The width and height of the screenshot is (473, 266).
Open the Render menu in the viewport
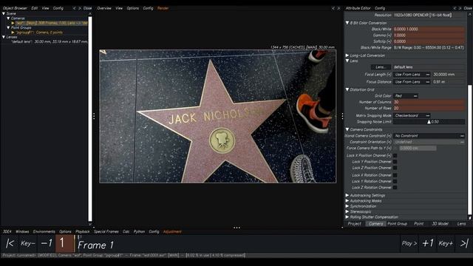coord(163,8)
